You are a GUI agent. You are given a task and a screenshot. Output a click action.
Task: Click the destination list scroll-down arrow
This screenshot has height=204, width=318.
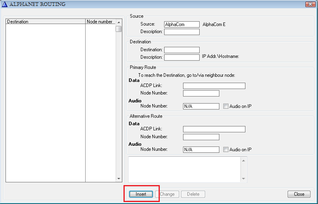(x=119, y=179)
